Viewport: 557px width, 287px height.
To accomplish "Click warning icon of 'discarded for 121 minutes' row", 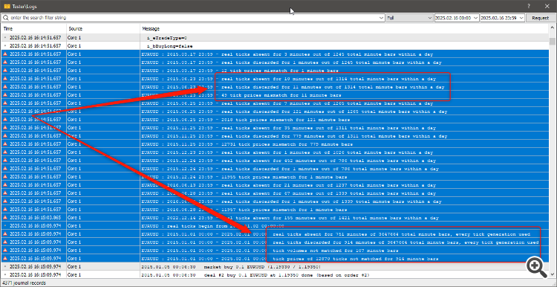I will 5,112.
